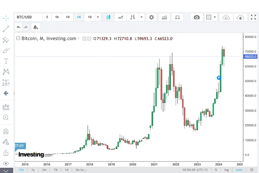Select the crosshair cursor tool
Image resolution: width=259 pixels, height=173 pixels.
(6, 18)
